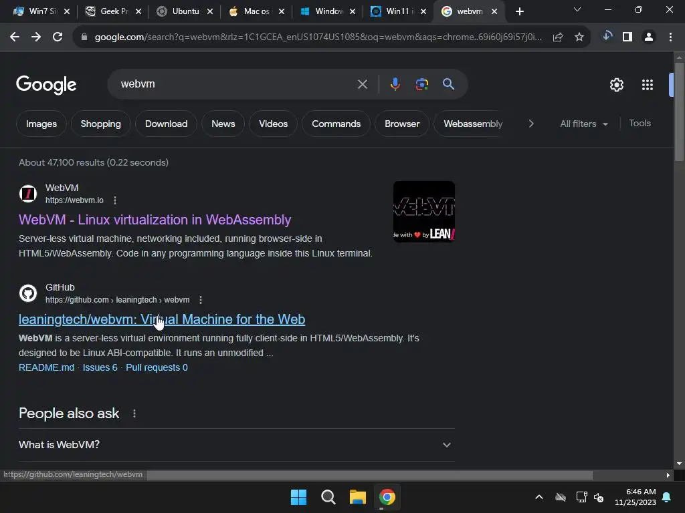Open the Pull requests 0 sublink
685x513 pixels.
click(x=157, y=368)
